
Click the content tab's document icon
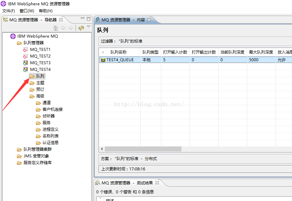[98, 20]
